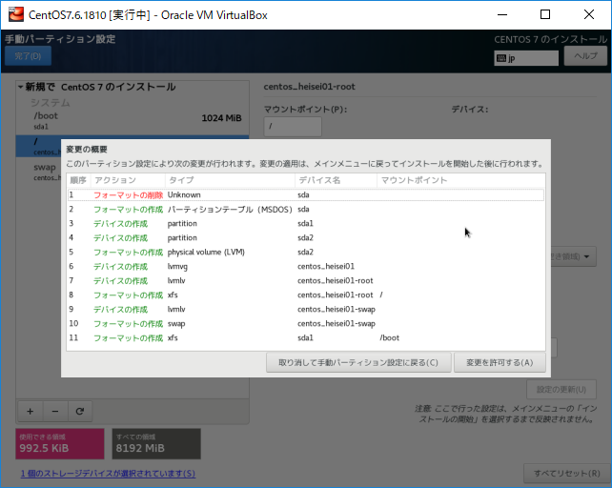Click the デバイス名 column header
The image size is (612, 488).
pyautogui.click(x=336, y=180)
